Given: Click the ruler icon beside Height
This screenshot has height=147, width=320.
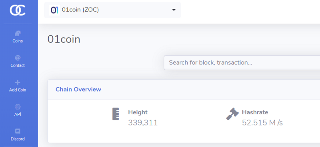Looking at the screenshot, I should (x=116, y=114).
